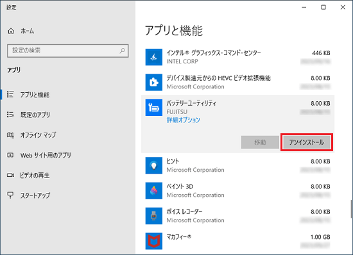Viewport: 353px width, 255px height.
Task: Select インテル グラフィックス・コマンド・センター entry
Action: point(237,57)
